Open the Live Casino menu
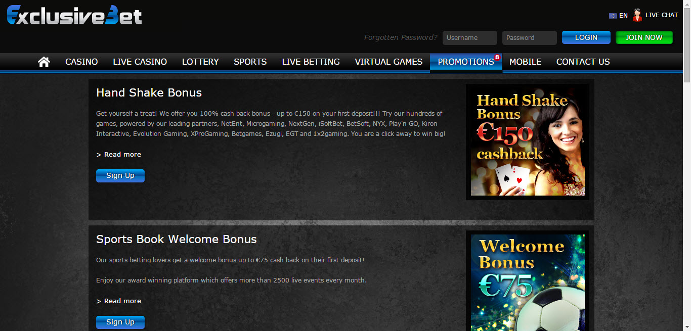This screenshot has width=691, height=331. (140, 62)
